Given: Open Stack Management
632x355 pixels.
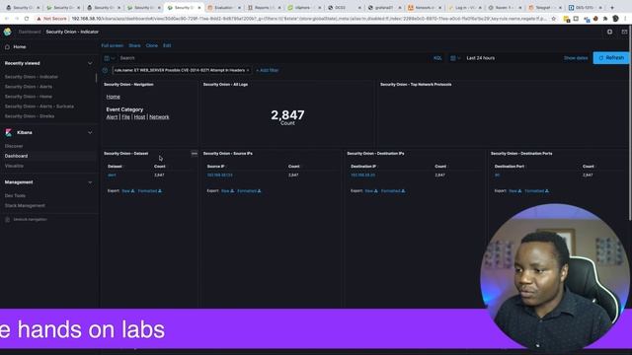Looking at the screenshot, I should tap(25, 206).
